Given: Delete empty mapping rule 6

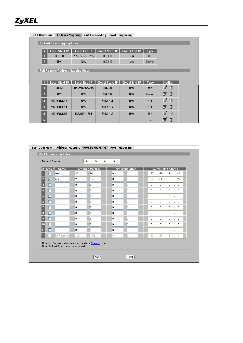Looking at the screenshot, I should 171,120.
